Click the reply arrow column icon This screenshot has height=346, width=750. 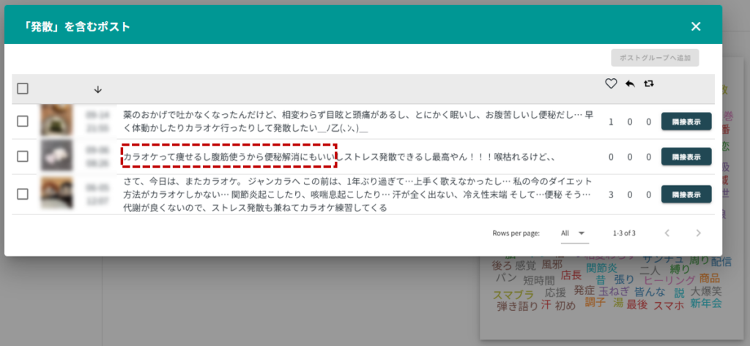[x=630, y=84]
